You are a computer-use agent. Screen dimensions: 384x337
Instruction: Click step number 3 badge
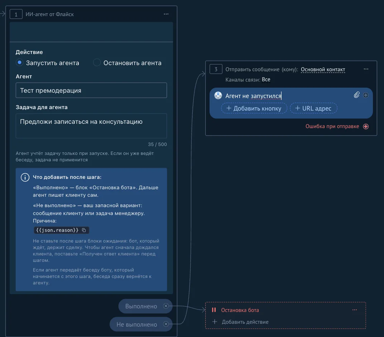tap(216, 69)
